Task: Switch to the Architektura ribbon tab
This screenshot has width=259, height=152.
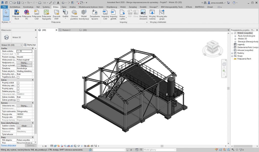Action: 15,7
